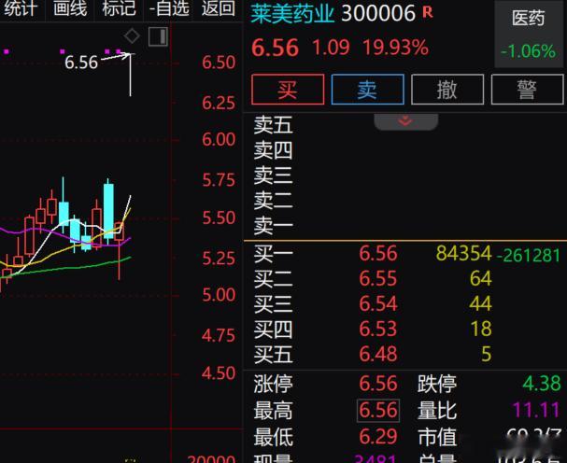Screen dimensions: 567x463
Task: Click the boxed 最高 value 6.56
Action: tap(378, 411)
